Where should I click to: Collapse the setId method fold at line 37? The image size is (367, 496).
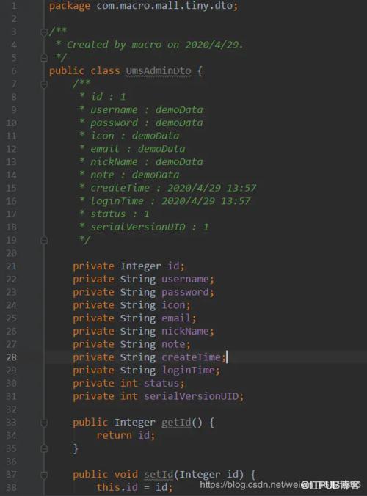click(44, 475)
